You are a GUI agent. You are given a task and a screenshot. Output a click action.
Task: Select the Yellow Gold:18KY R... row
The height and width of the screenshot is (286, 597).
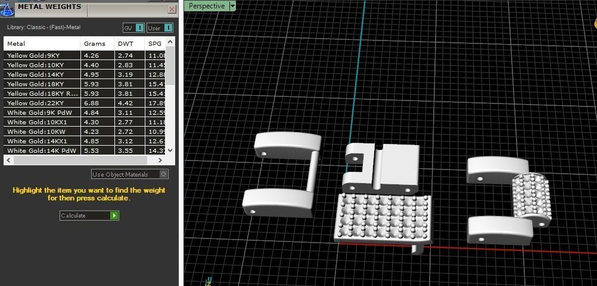click(x=85, y=93)
